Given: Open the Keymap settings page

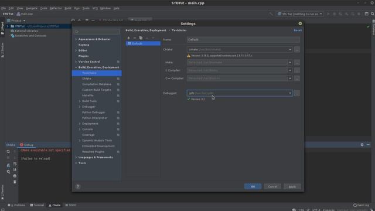Looking at the screenshot, I should [x=84, y=45].
